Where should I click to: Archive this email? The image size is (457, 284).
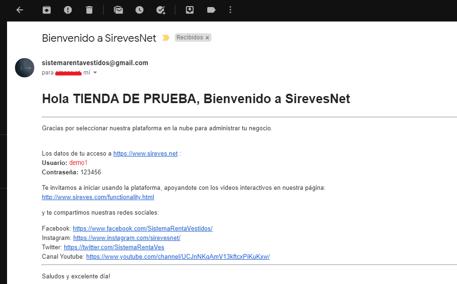coord(46,10)
